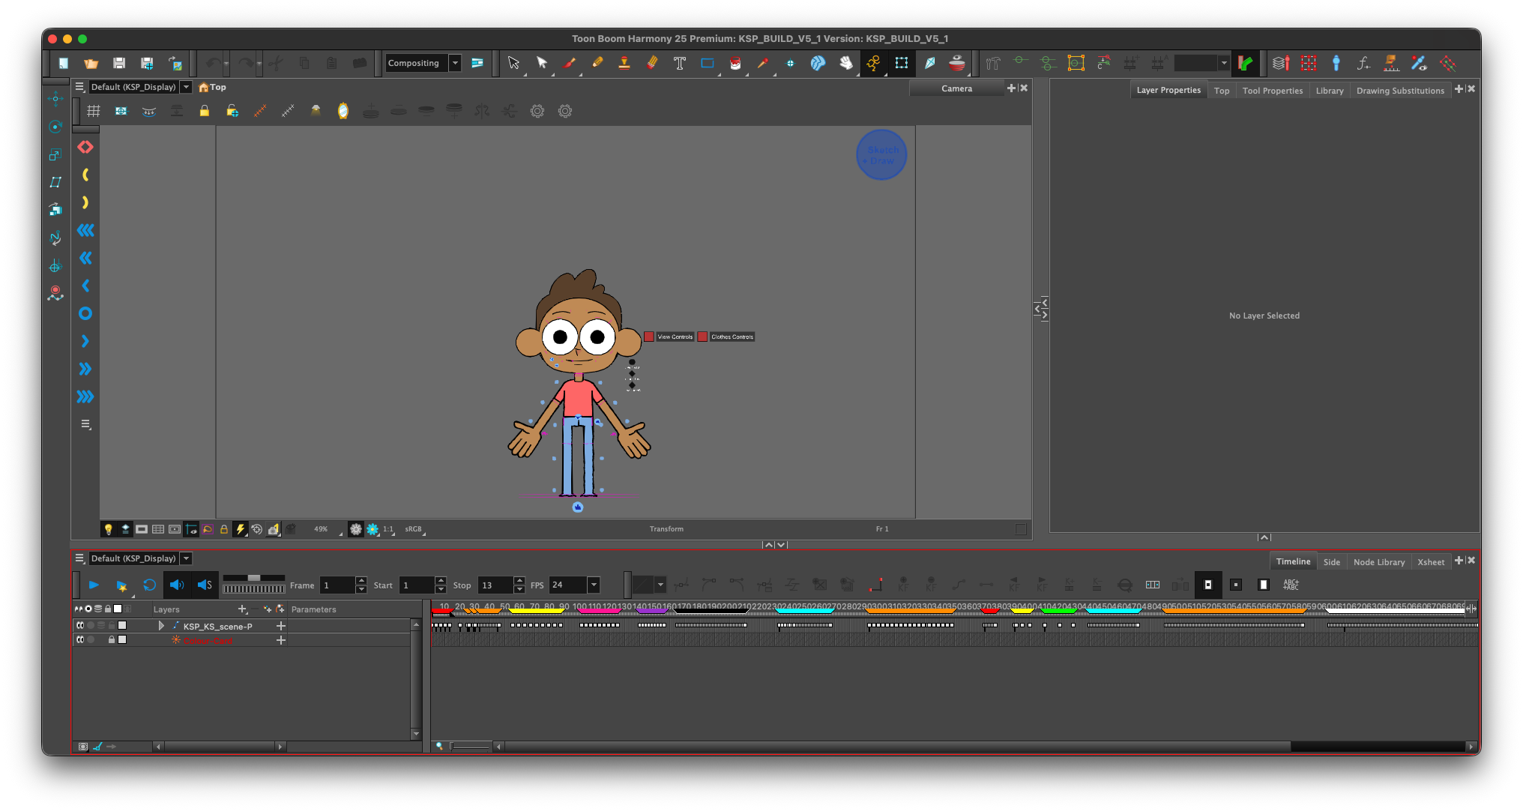Toggle the light table bulb icon
Viewport: 1523px width, 811px height.
[109, 529]
